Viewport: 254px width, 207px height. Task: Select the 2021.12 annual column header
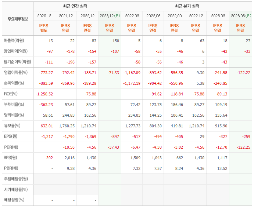tap(66, 16)
